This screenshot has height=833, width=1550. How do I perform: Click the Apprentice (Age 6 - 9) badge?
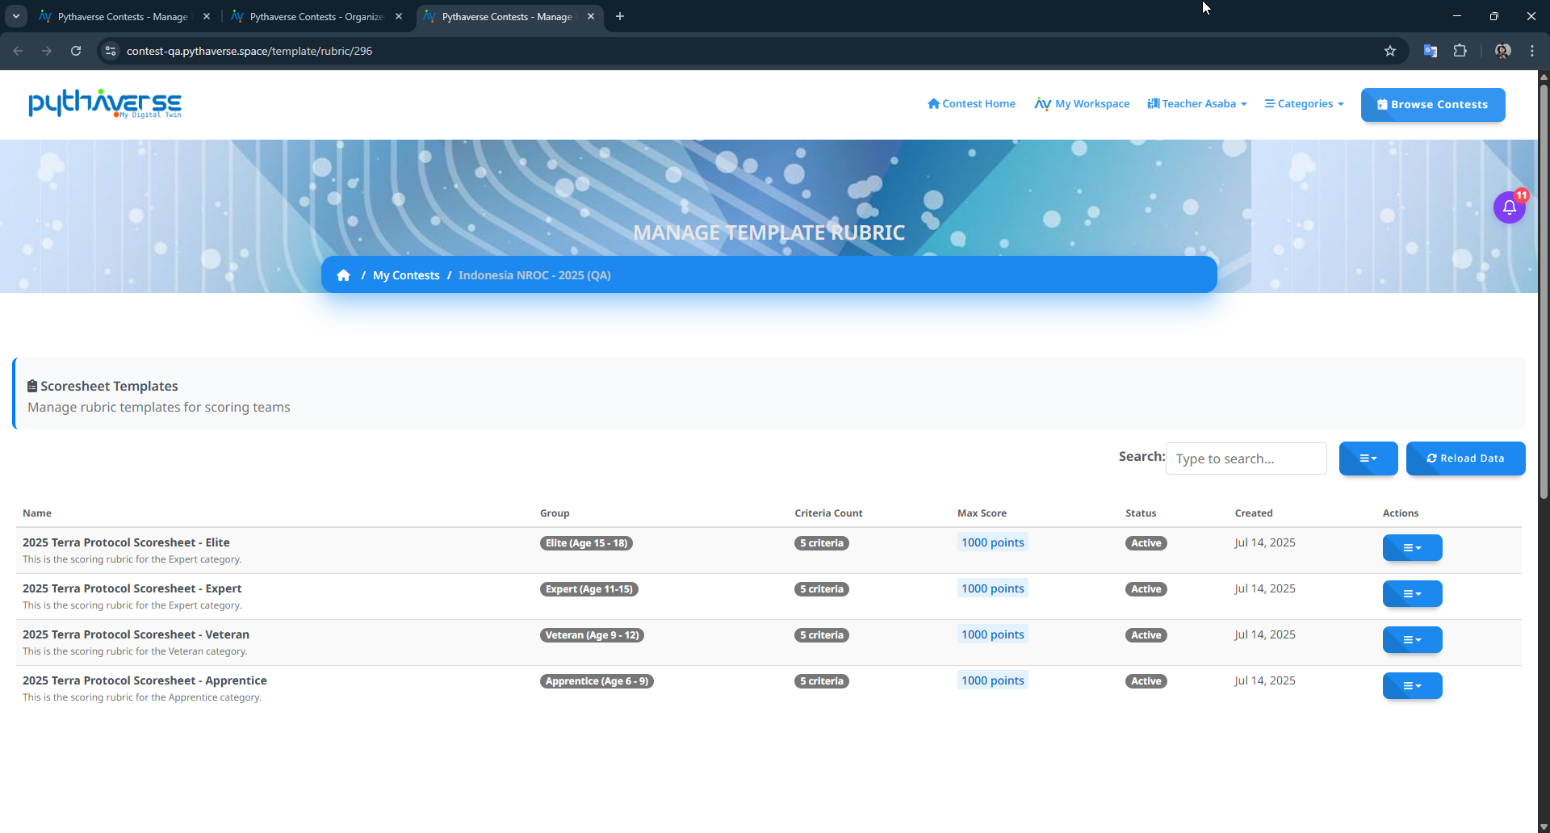click(x=597, y=681)
